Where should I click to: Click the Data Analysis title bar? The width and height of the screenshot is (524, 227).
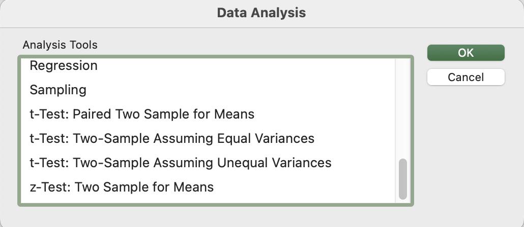[261, 13]
